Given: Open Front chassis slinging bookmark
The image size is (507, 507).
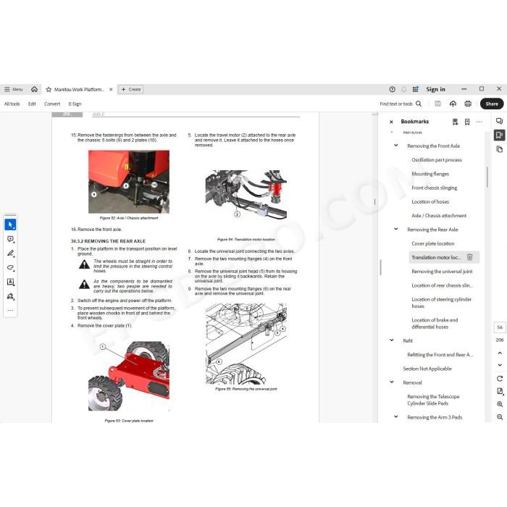Looking at the screenshot, I should [x=435, y=188].
